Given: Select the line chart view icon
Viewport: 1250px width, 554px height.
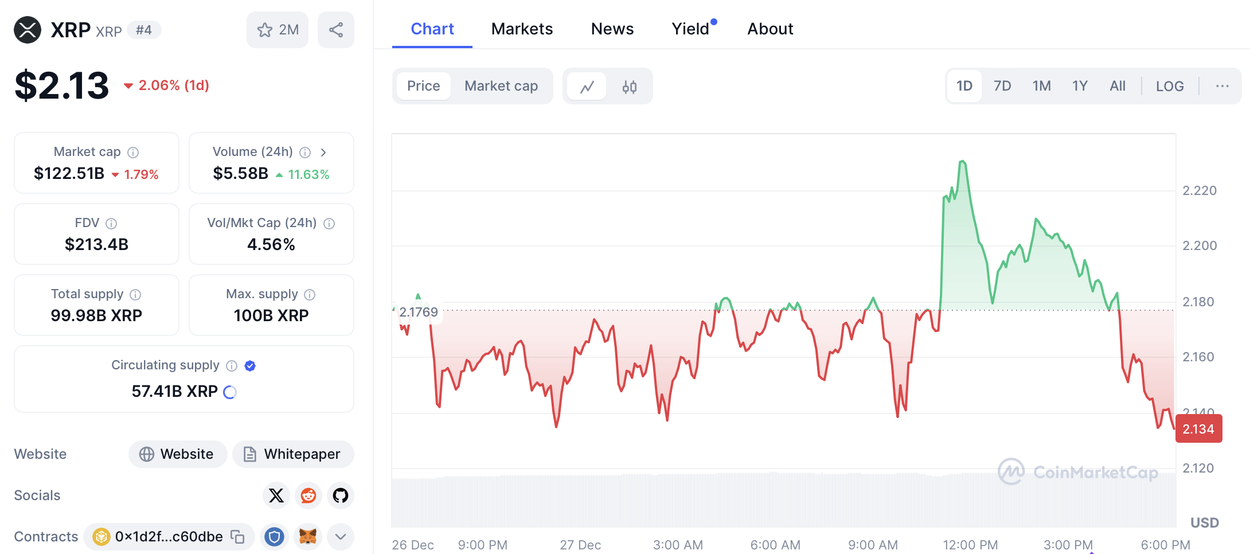Looking at the screenshot, I should [x=587, y=87].
